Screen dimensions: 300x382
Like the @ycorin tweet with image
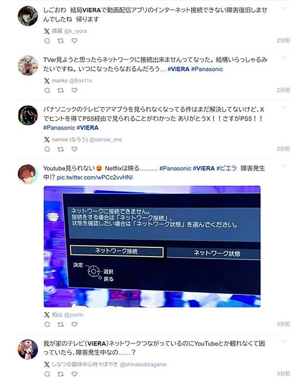75,324
